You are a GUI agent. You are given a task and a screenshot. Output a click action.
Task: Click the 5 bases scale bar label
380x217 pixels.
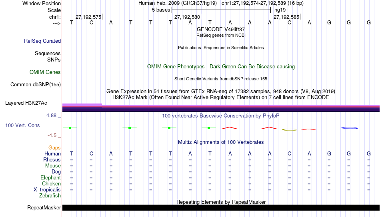pos(161,10)
